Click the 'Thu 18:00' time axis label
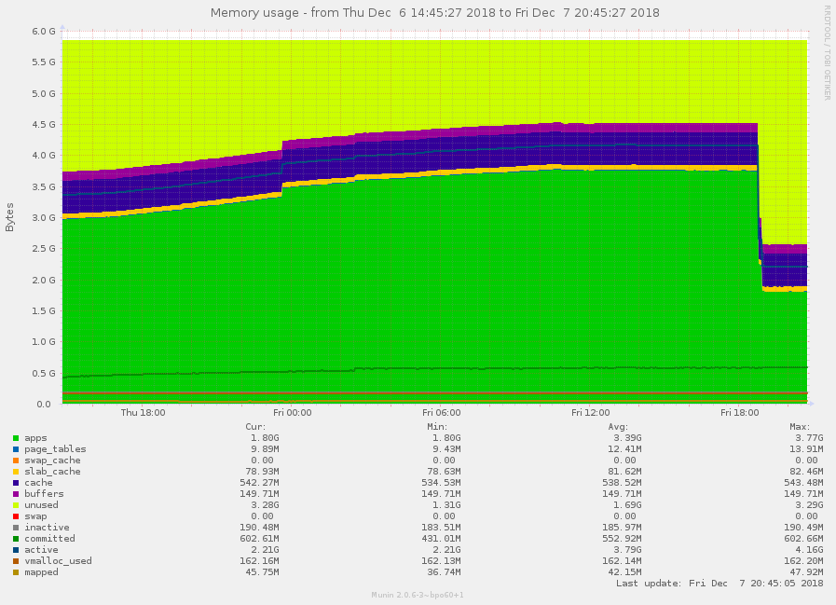The width and height of the screenshot is (836, 605). pyautogui.click(x=143, y=412)
